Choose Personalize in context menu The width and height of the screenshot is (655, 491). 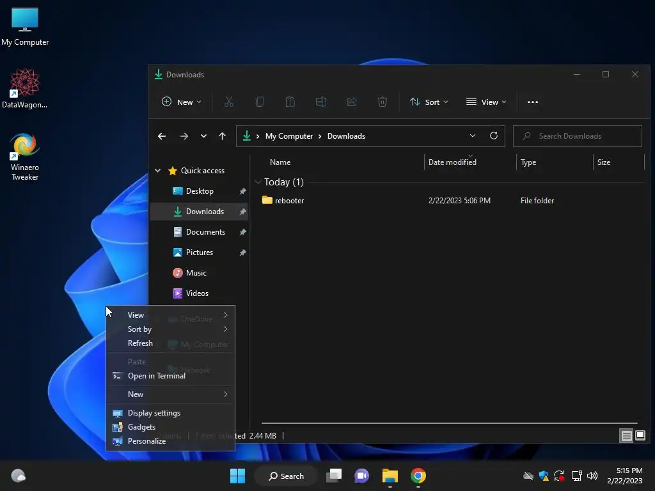point(170,441)
